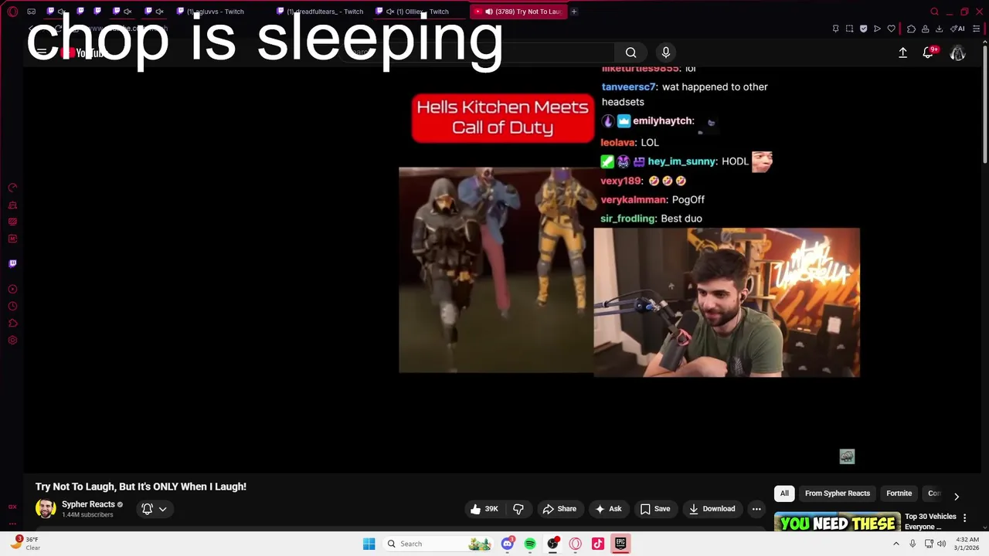Select the Fortnite filter chip
989x556 pixels.
point(899,493)
